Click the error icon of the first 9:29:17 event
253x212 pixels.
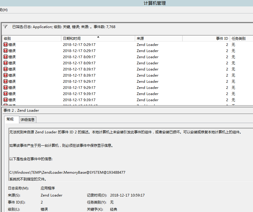[x=6, y=82]
